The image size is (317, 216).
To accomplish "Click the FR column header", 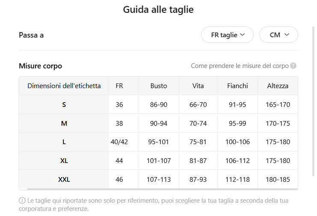I will (119, 86).
